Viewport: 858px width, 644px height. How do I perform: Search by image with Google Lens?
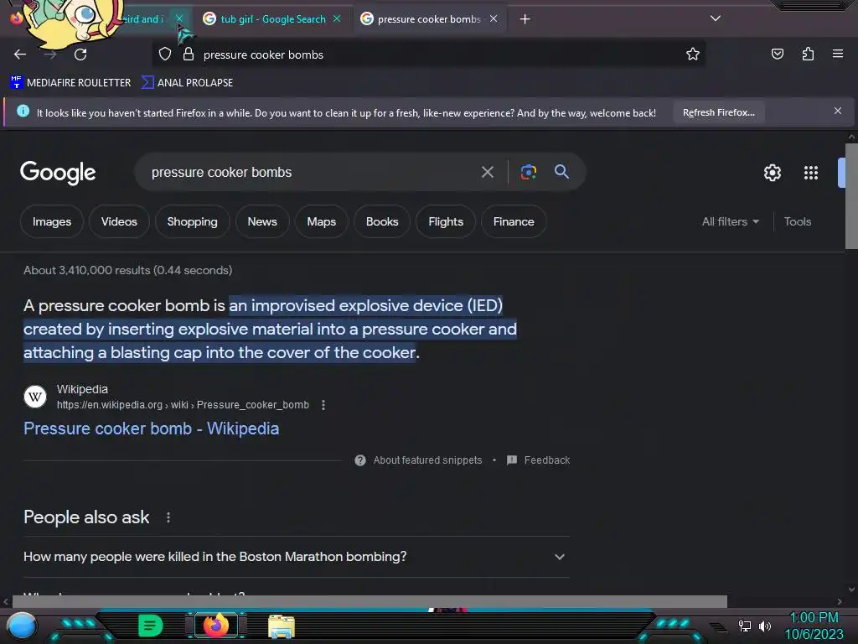(528, 172)
